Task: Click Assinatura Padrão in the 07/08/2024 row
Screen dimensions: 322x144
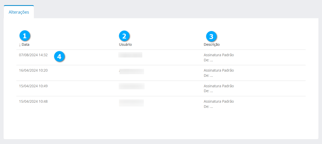Action: [219, 55]
